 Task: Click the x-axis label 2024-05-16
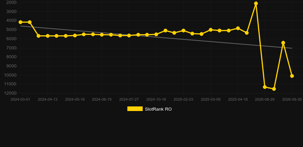click(75, 100)
